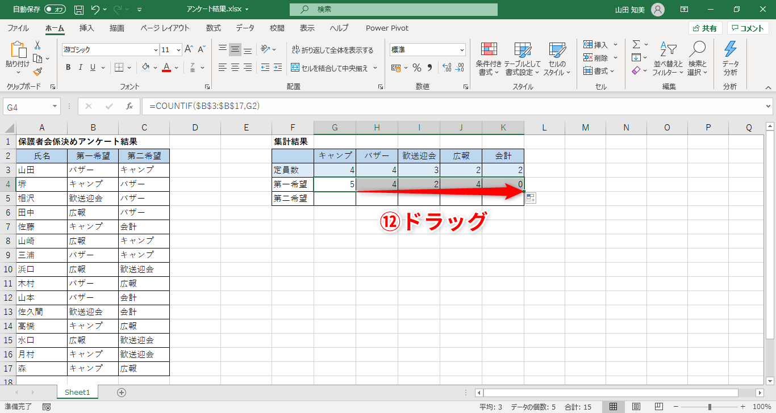Align text right
The height and width of the screenshot is (413, 776).
tap(248, 68)
